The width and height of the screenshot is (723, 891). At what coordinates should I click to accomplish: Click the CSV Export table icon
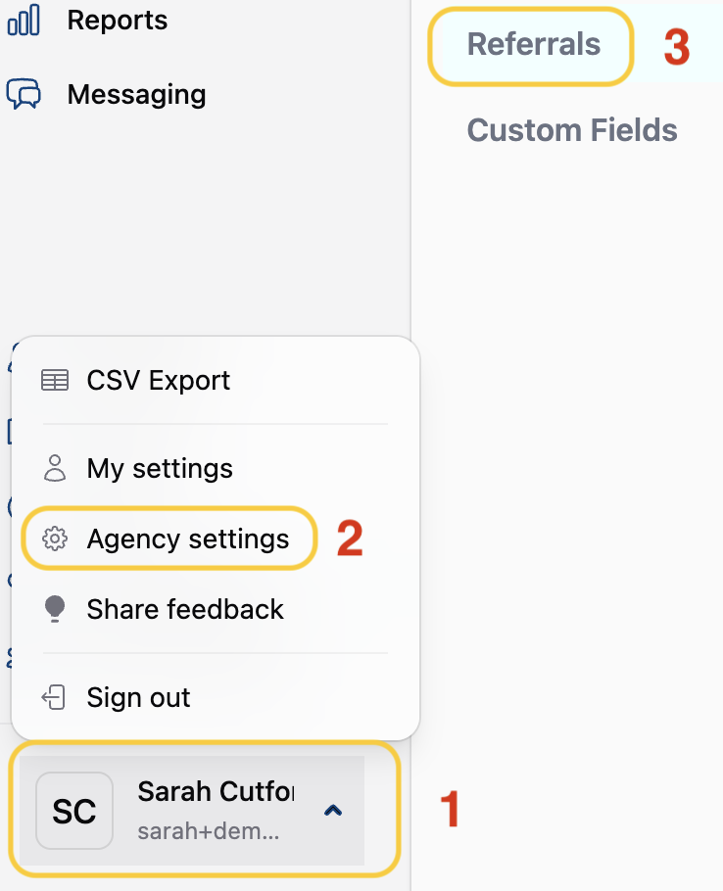point(55,380)
